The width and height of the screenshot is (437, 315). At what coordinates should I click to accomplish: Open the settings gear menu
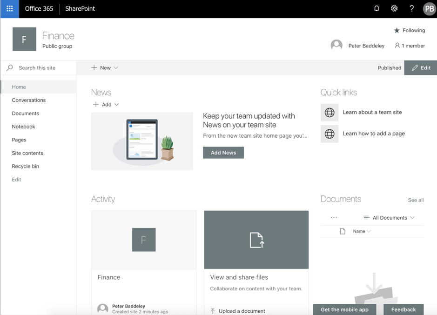[394, 8]
